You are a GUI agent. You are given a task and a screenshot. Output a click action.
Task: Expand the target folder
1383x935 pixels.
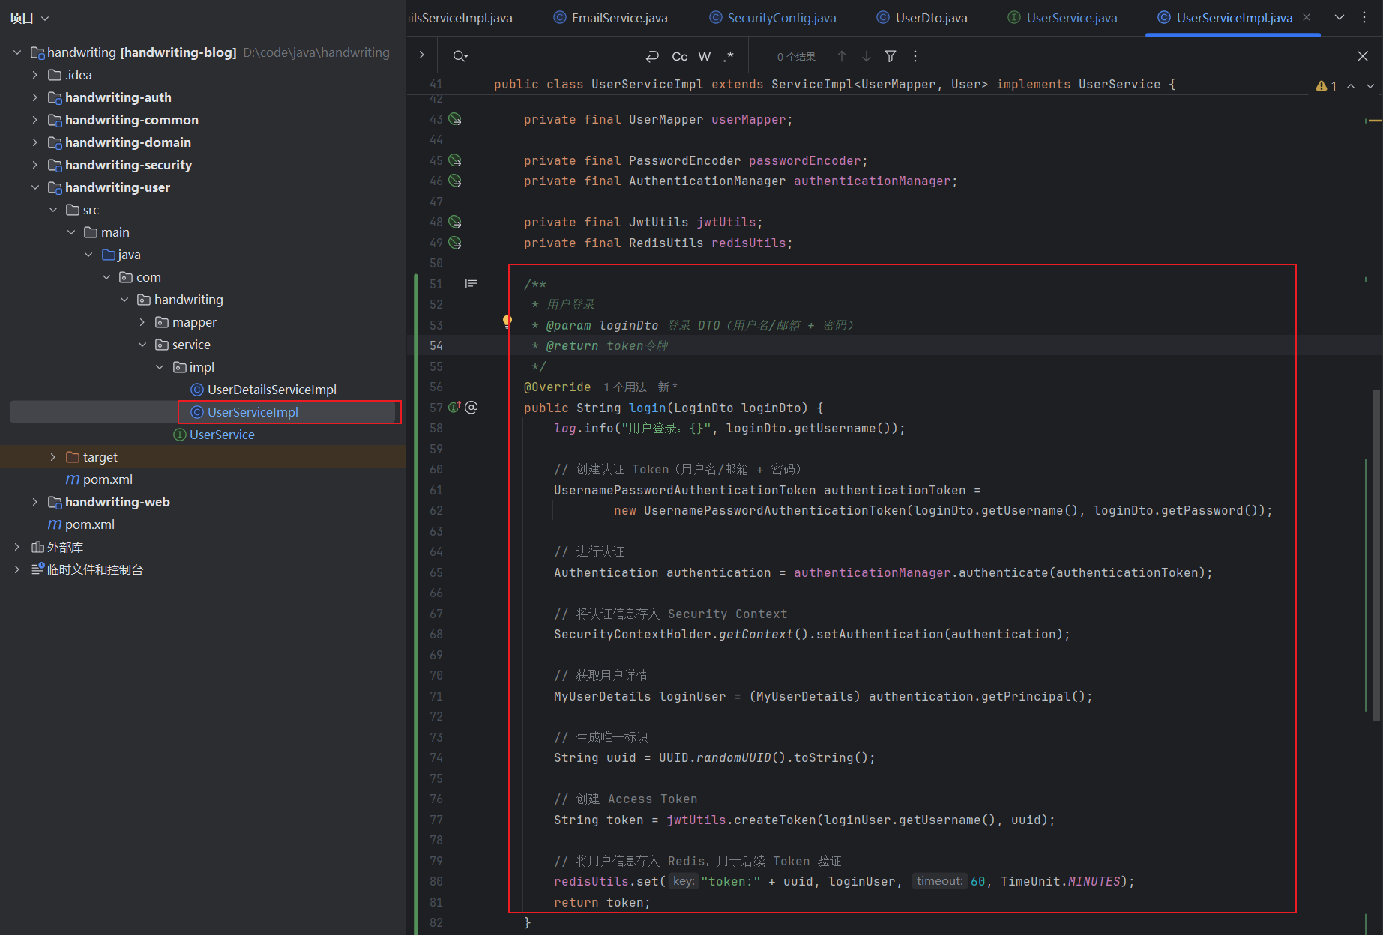tap(52, 457)
